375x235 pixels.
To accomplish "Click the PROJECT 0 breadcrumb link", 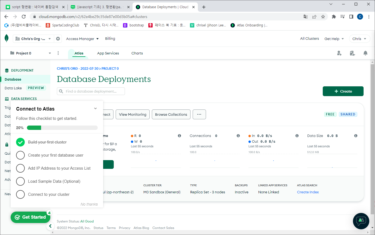I will 110,69.
